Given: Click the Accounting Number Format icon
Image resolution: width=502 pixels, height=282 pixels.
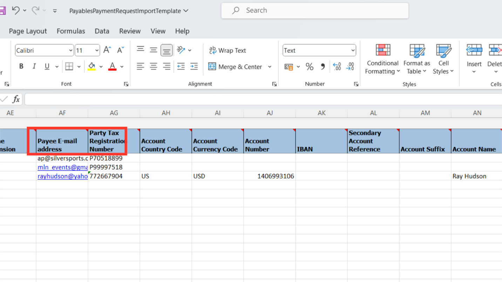Looking at the screenshot, I should 289,67.
